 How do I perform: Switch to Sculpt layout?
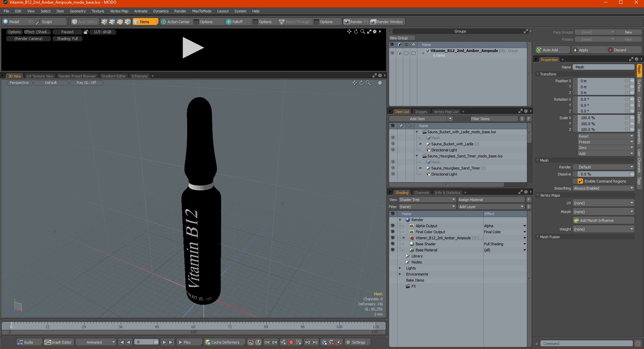[x=50, y=22]
